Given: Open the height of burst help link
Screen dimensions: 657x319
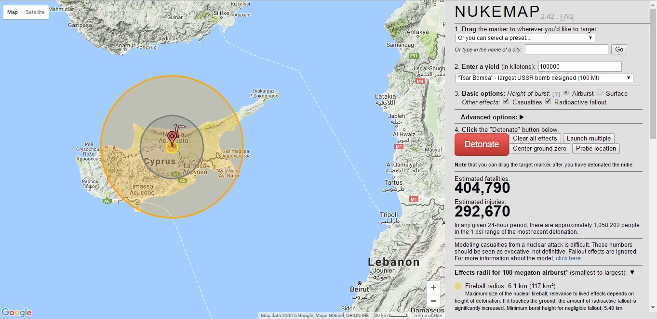Looking at the screenshot, I should [x=556, y=94].
